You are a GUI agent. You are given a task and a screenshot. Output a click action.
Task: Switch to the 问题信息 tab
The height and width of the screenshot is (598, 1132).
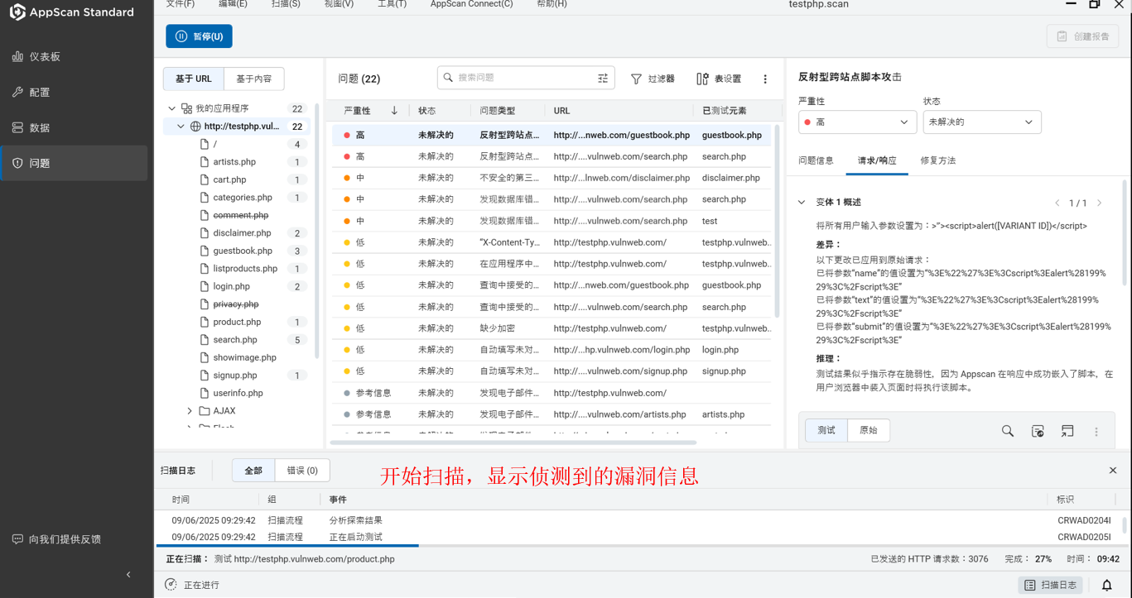point(816,160)
